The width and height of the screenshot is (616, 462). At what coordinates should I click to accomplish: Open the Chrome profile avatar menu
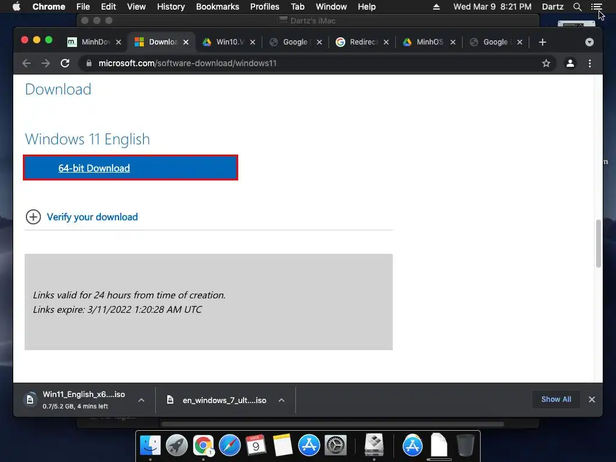tap(570, 63)
